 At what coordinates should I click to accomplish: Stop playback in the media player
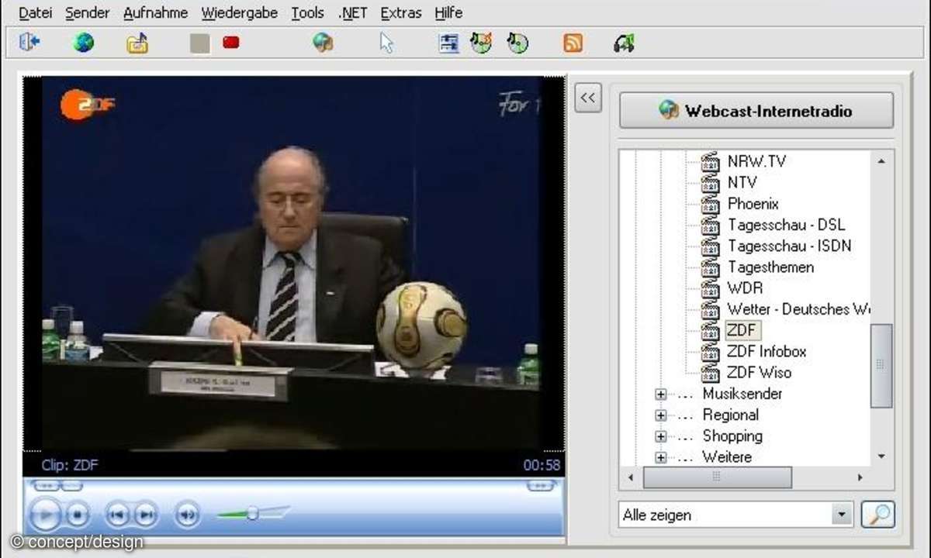coord(77,514)
